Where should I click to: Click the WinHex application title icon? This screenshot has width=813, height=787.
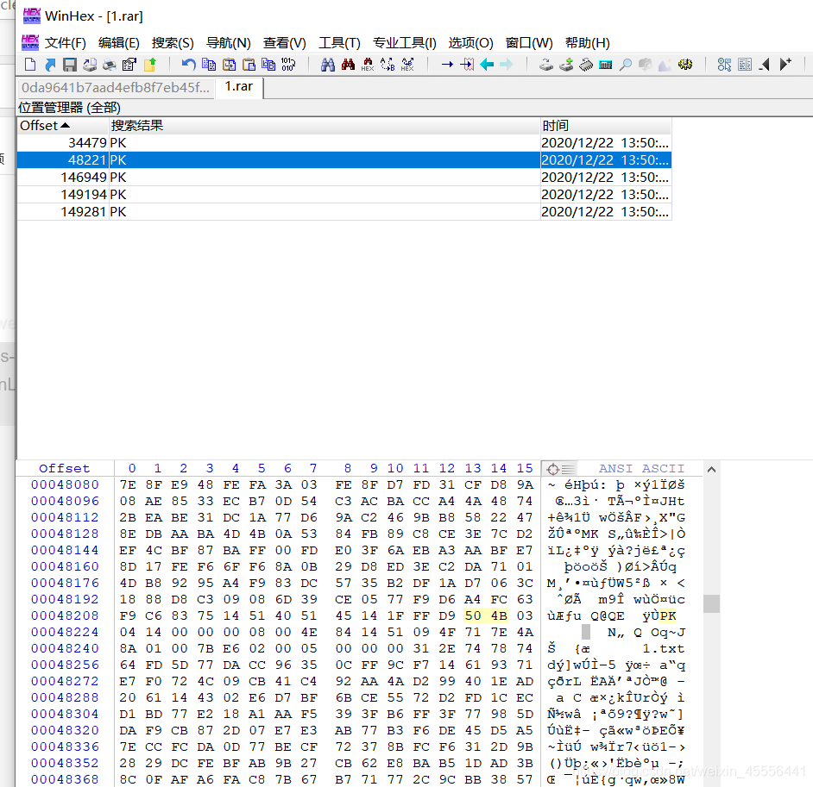[x=32, y=16]
